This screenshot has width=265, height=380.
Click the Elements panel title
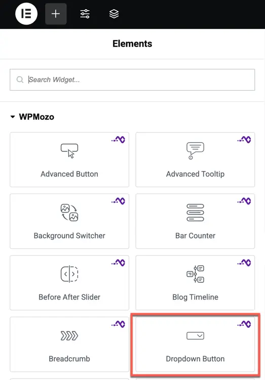[x=132, y=44]
